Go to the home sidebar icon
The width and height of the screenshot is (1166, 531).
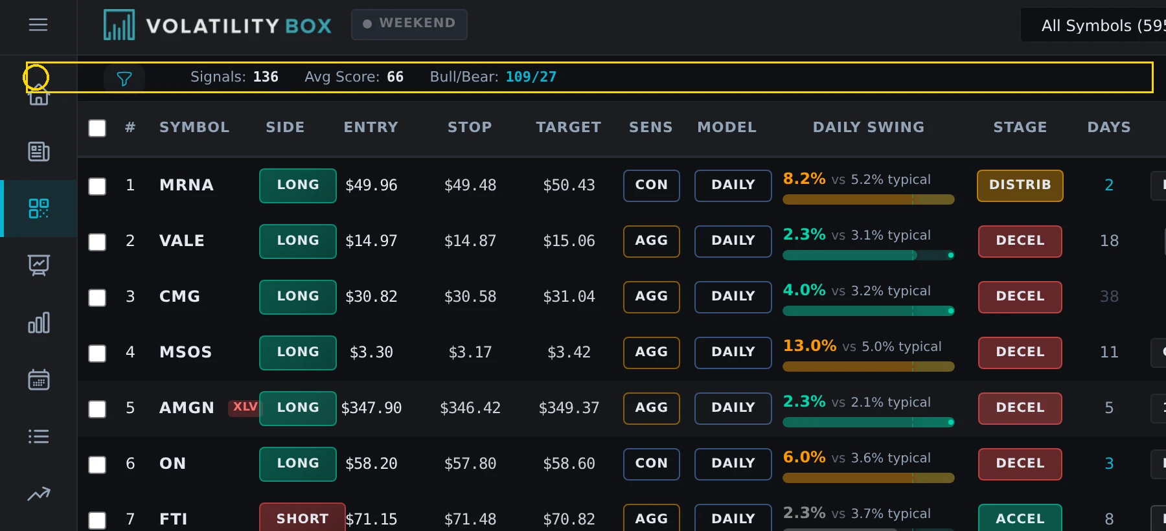tap(39, 96)
